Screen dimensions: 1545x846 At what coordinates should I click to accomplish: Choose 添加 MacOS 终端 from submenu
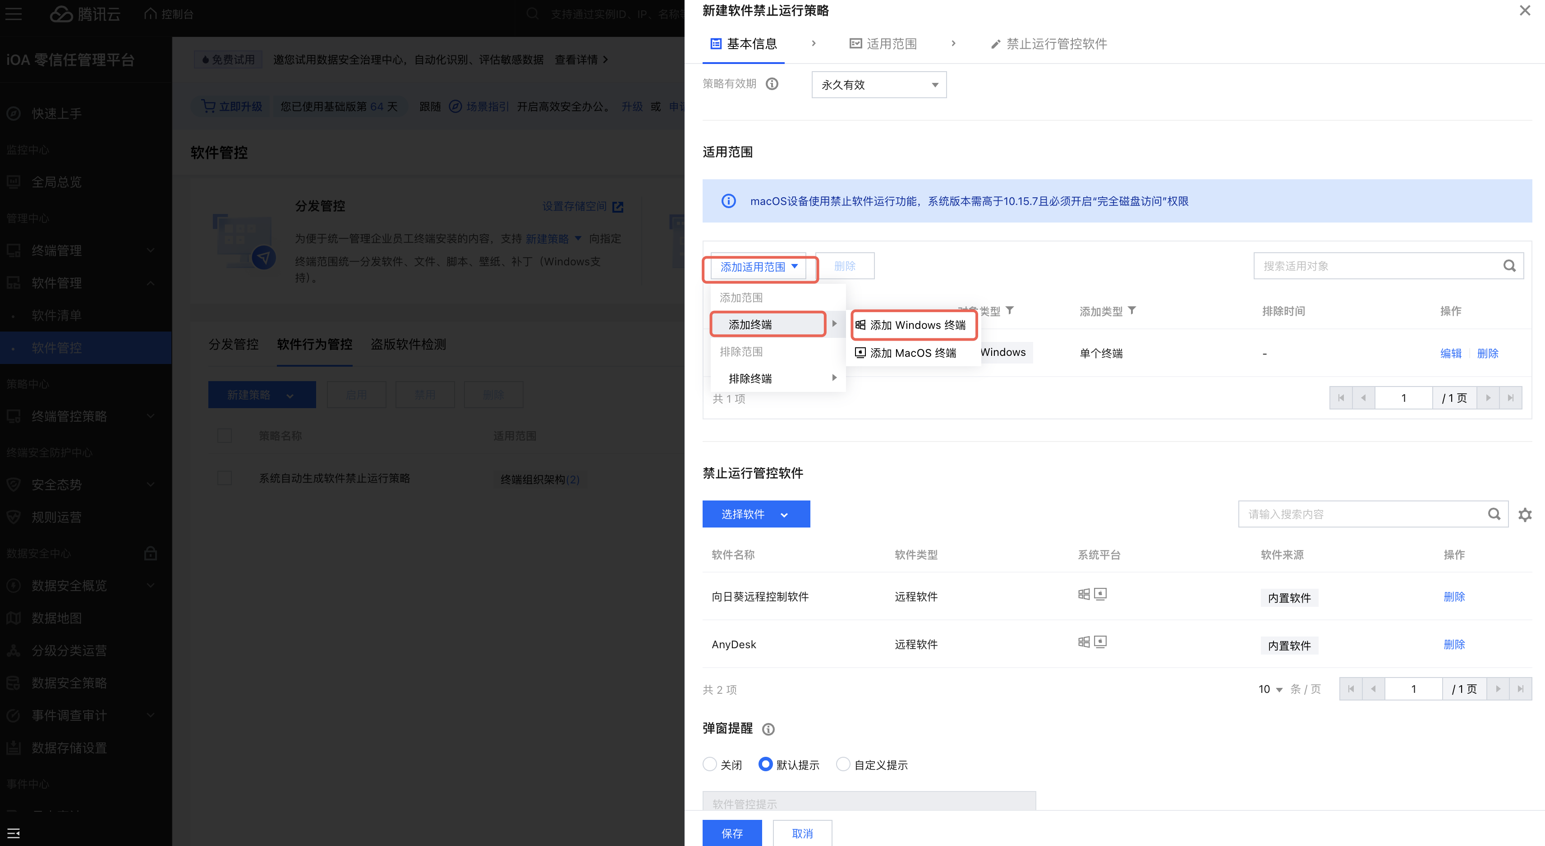(x=912, y=353)
